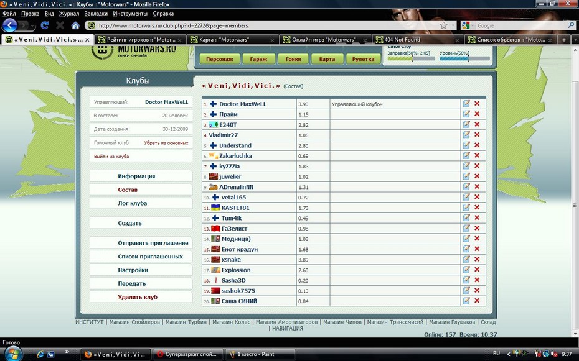Open a new browser tab

(563, 40)
